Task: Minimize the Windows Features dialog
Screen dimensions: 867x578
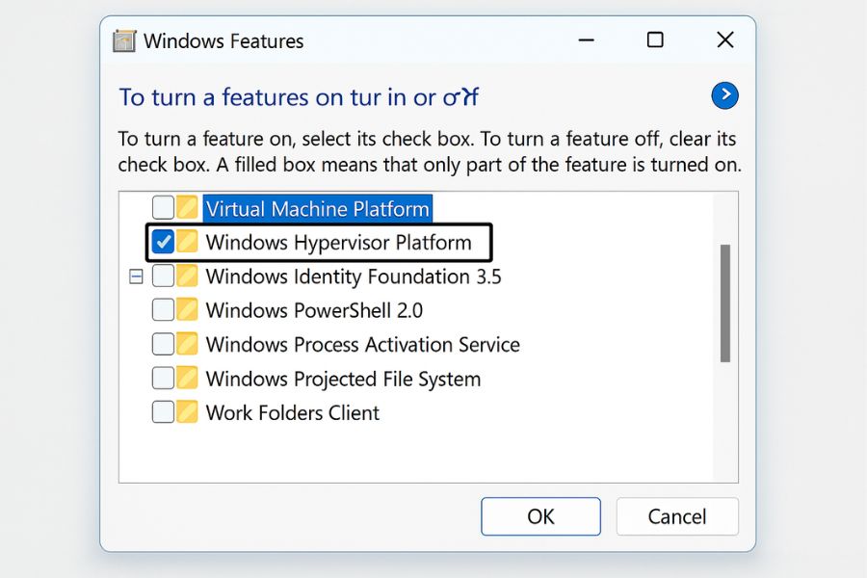Action: coord(586,40)
